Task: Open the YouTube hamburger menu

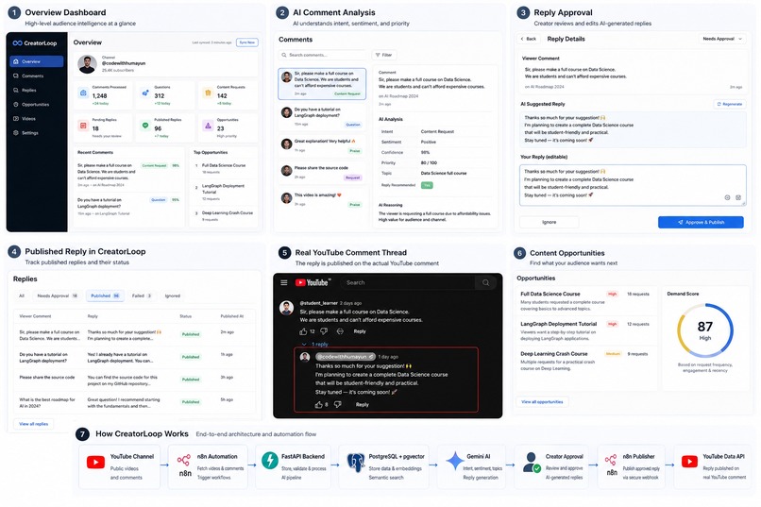Action: pyautogui.click(x=284, y=282)
